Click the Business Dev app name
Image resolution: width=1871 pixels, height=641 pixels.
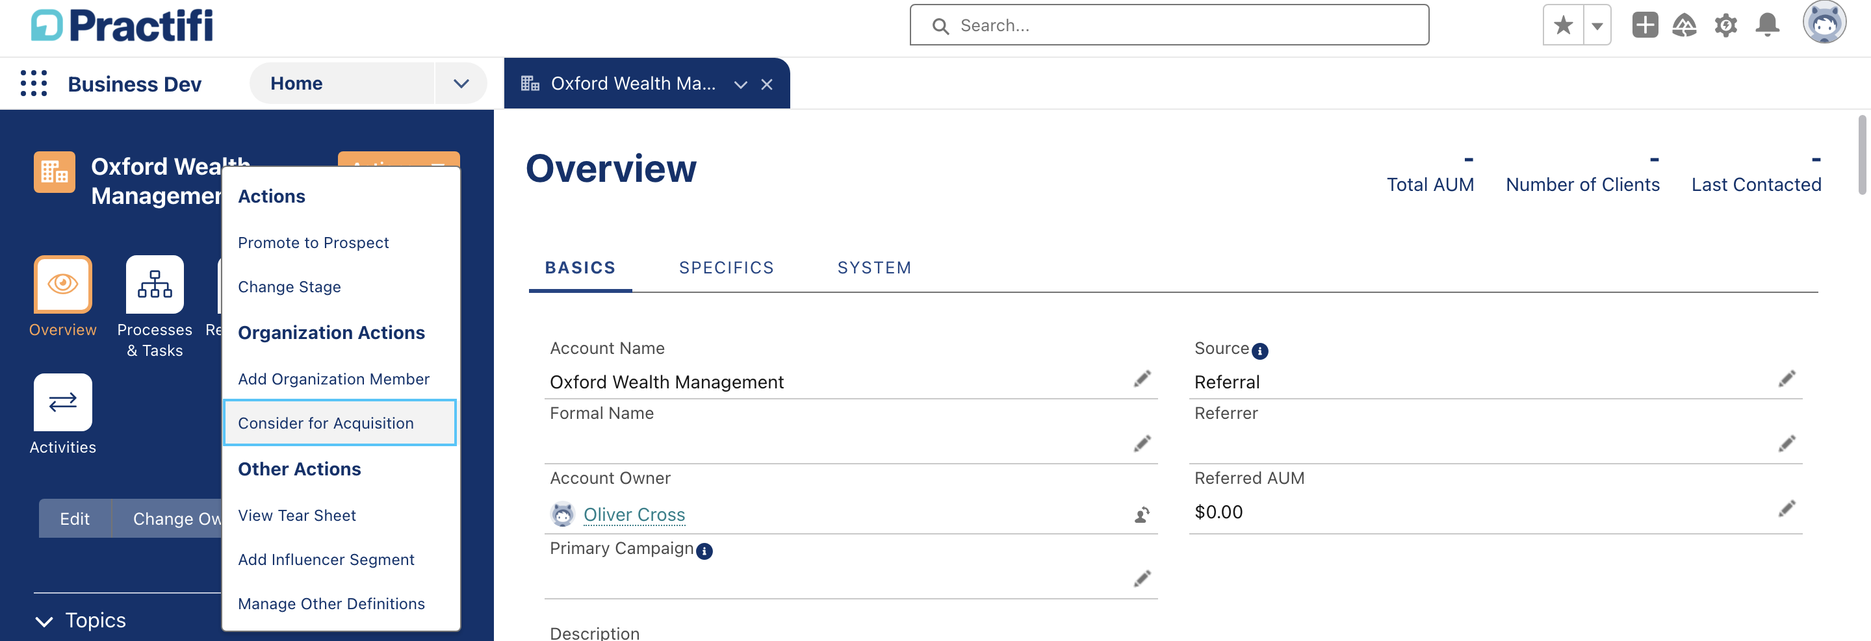click(135, 84)
